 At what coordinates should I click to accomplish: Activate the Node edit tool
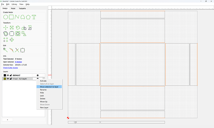point(6,50)
